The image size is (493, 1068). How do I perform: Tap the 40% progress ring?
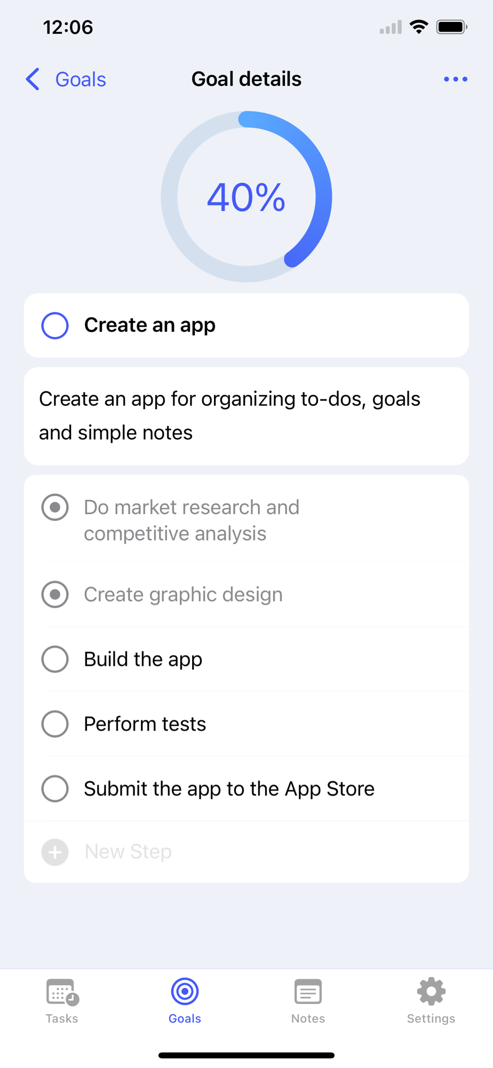(246, 197)
